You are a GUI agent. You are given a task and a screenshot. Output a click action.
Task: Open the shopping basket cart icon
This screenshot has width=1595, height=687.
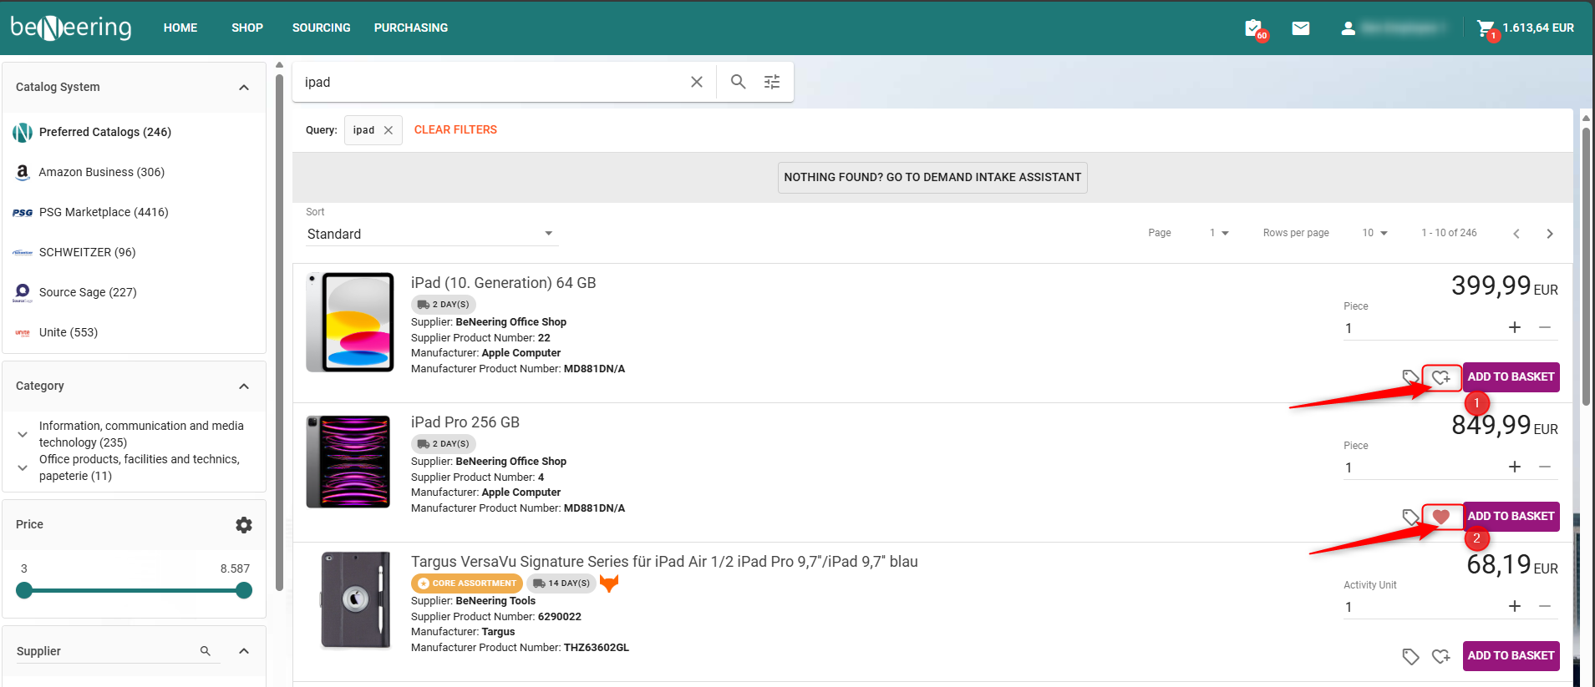coord(1485,28)
